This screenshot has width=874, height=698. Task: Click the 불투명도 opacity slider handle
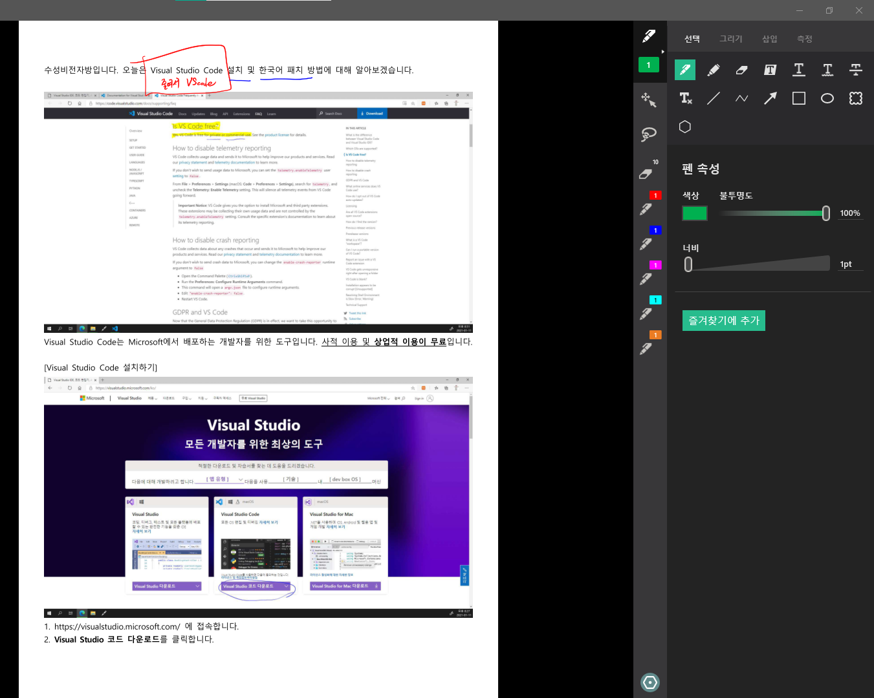[826, 213]
